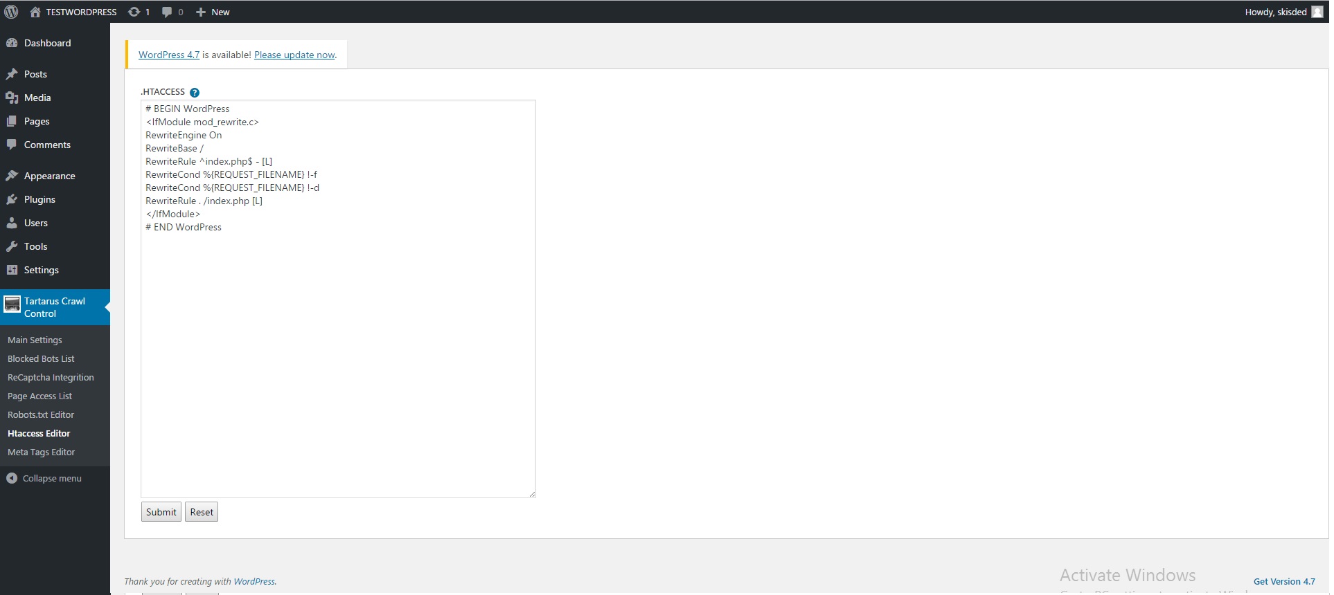Go to Robots.txt Editor submenu
1334x595 pixels.
pyautogui.click(x=41, y=415)
